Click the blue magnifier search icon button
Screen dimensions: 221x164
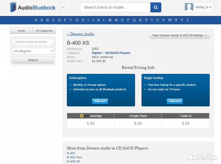156,7
